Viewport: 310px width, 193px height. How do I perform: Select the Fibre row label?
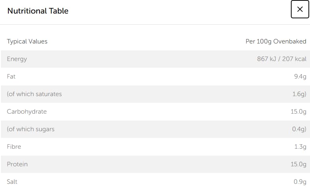pyautogui.click(x=14, y=147)
